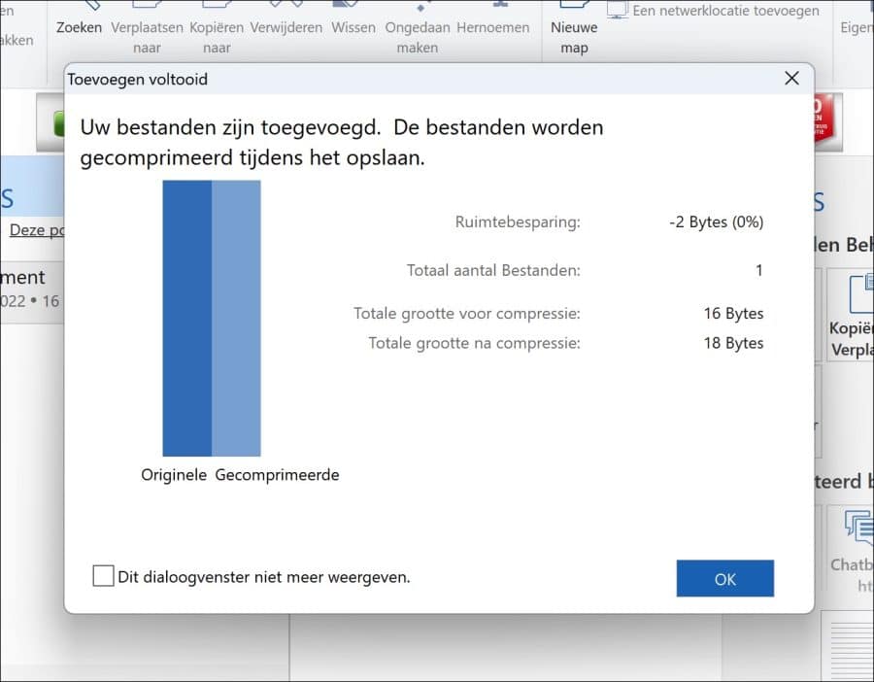Click 'Verplaatsen naar' in the ribbon

pyautogui.click(x=148, y=28)
